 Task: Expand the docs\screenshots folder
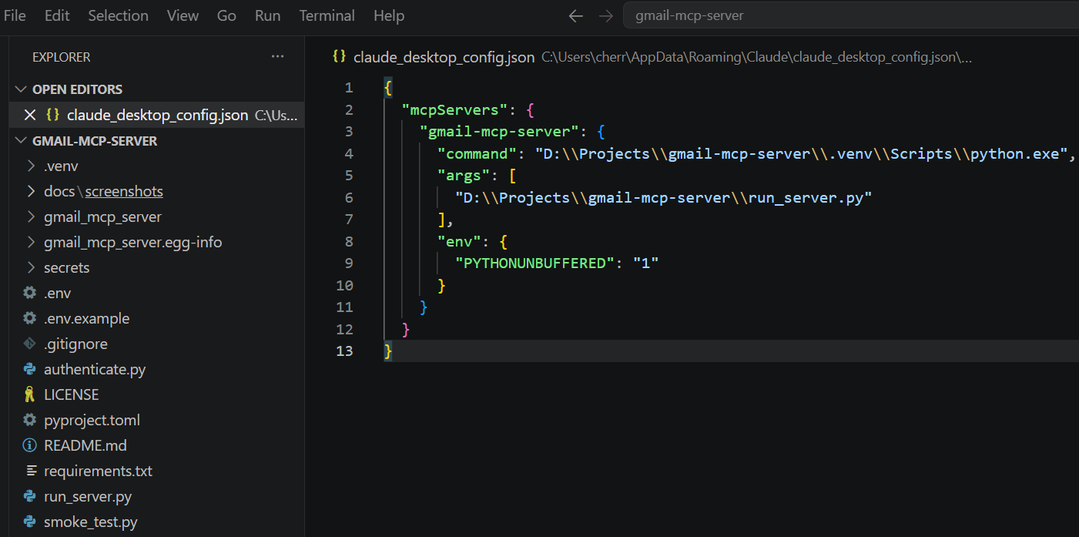pyautogui.click(x=31, y=191)
